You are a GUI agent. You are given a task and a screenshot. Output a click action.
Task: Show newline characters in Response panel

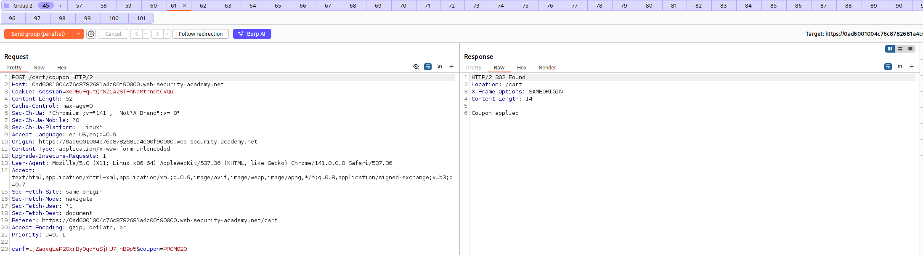tap(900, 66)
